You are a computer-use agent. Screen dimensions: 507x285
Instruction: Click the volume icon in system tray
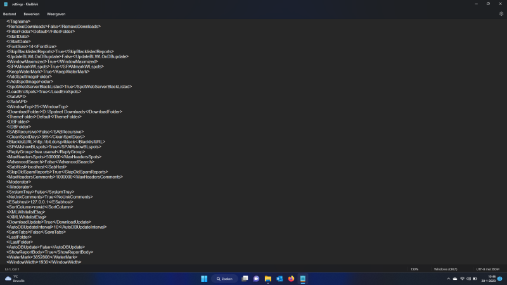(469, 278)
